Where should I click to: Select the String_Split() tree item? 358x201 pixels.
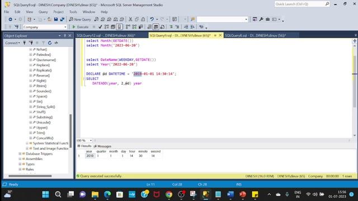click(46, 107)
